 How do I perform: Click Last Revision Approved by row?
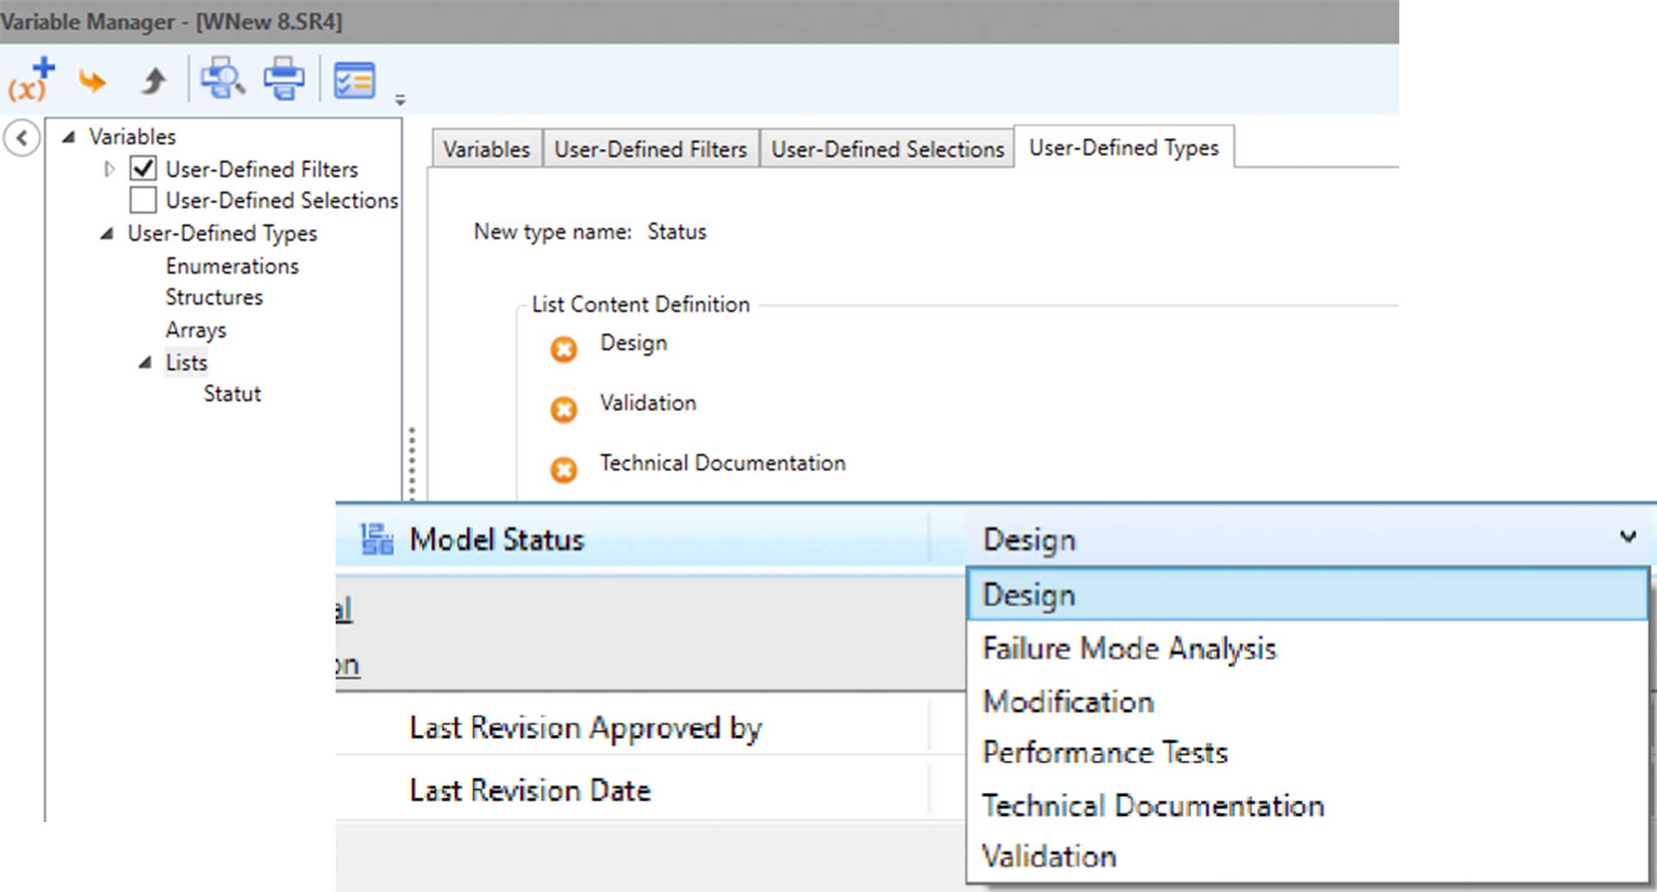pyautogui.click(x=649, y=727)
